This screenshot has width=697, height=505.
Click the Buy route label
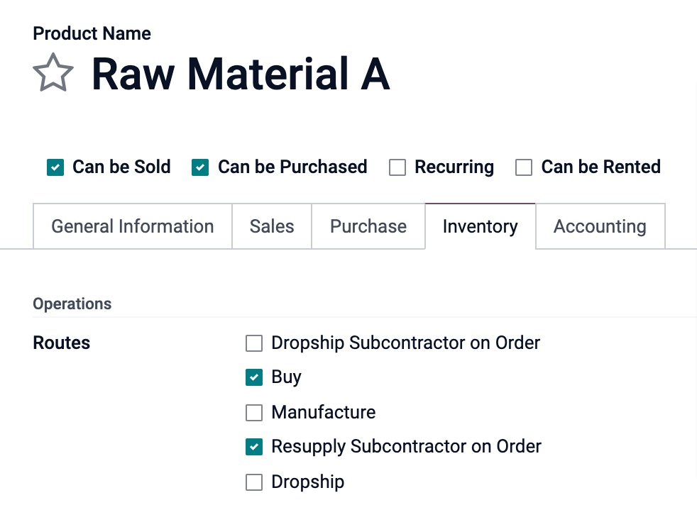point(286,377)
